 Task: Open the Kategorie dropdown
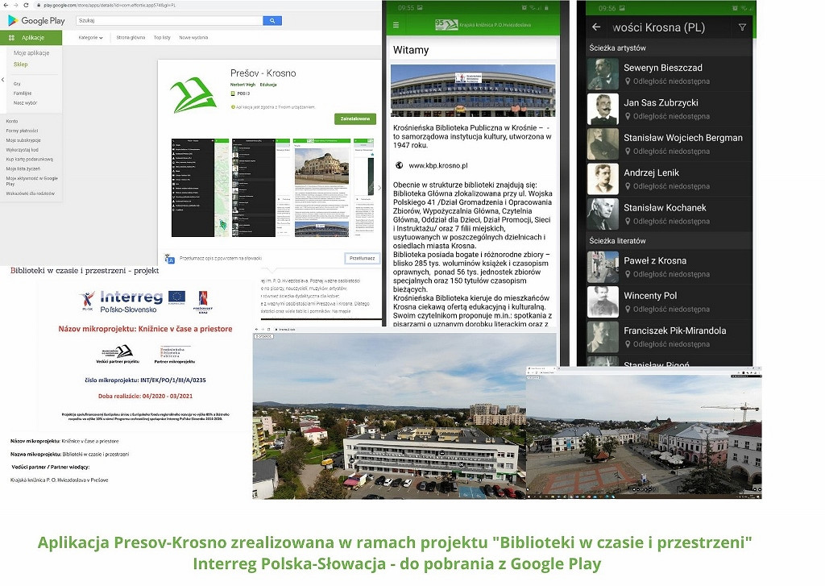pyautogui.click(x=91, y=37)
